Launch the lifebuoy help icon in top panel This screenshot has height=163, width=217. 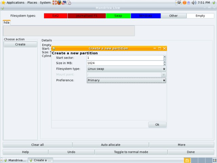click(54, 2)
